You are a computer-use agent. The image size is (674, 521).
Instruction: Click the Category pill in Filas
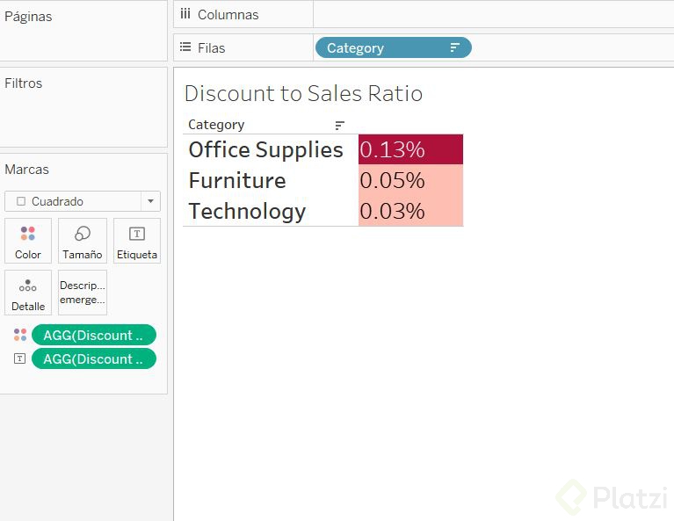[x=393, y=47]
